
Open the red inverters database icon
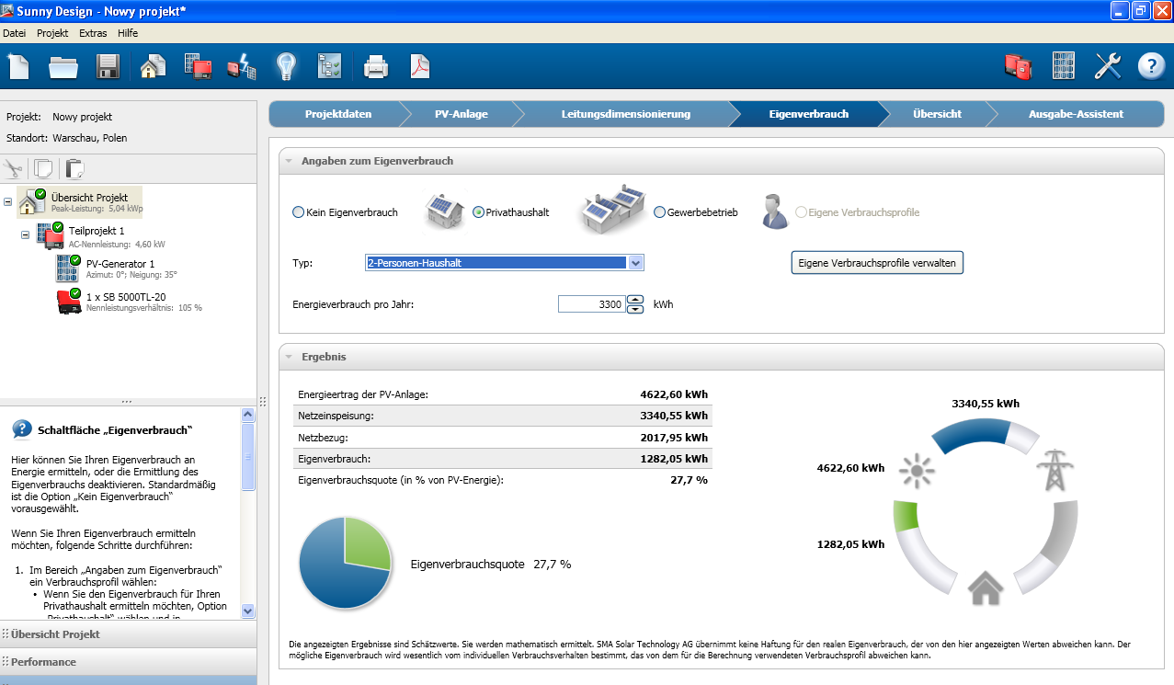(1019, 66)
